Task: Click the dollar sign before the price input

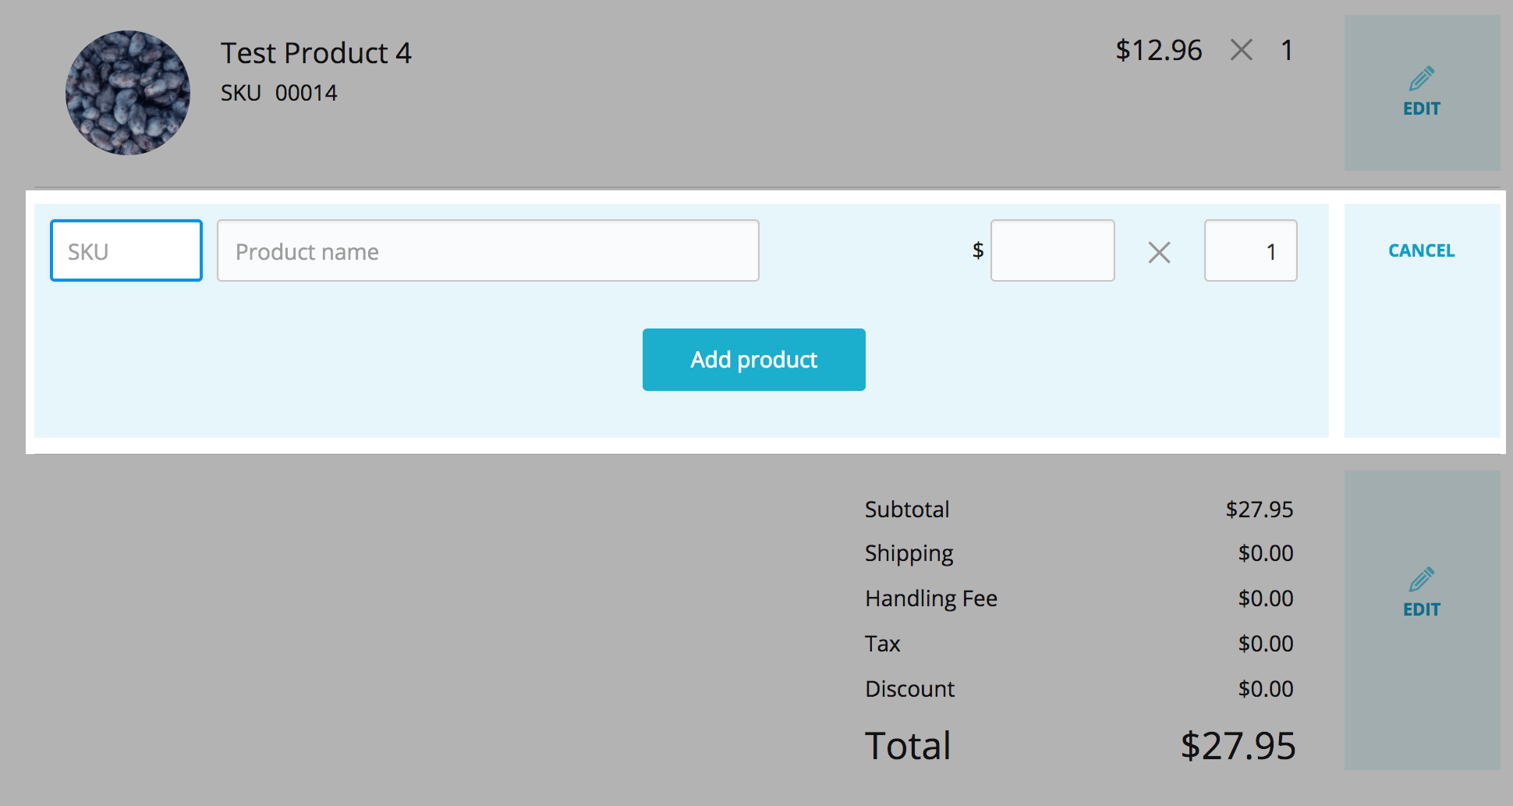Action: tap(977, 250)
